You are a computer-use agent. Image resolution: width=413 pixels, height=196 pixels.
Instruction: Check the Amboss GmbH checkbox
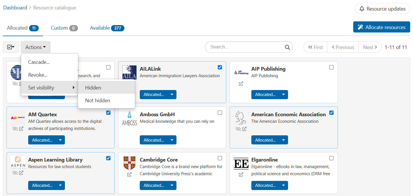(220, 113)
